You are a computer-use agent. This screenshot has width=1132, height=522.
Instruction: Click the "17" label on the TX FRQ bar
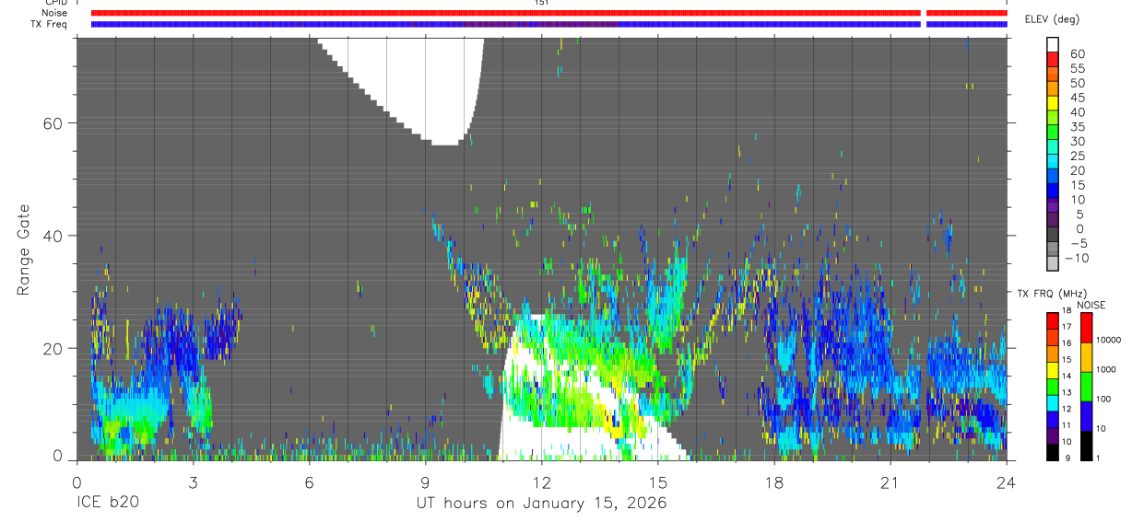point(1066,327)
